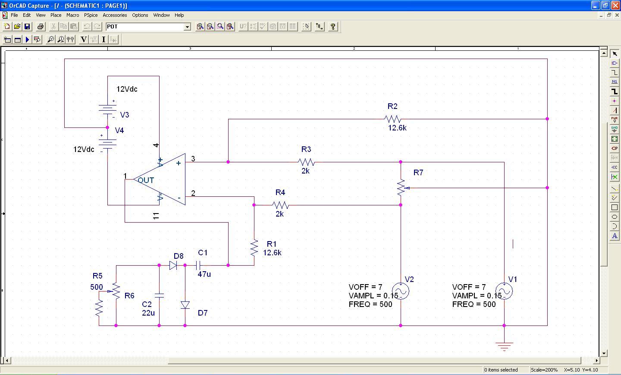This screenshot has width=621, height=375.
Task: Zoom to fit all icon
Action: tap(230, 27)
